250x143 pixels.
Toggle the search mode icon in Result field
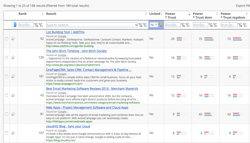click(x=136, y=25)
